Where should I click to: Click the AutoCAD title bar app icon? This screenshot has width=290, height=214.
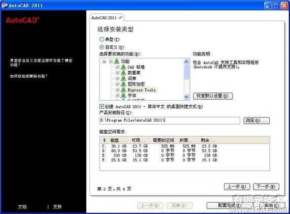pyautogui.click(x=5, y=6)
